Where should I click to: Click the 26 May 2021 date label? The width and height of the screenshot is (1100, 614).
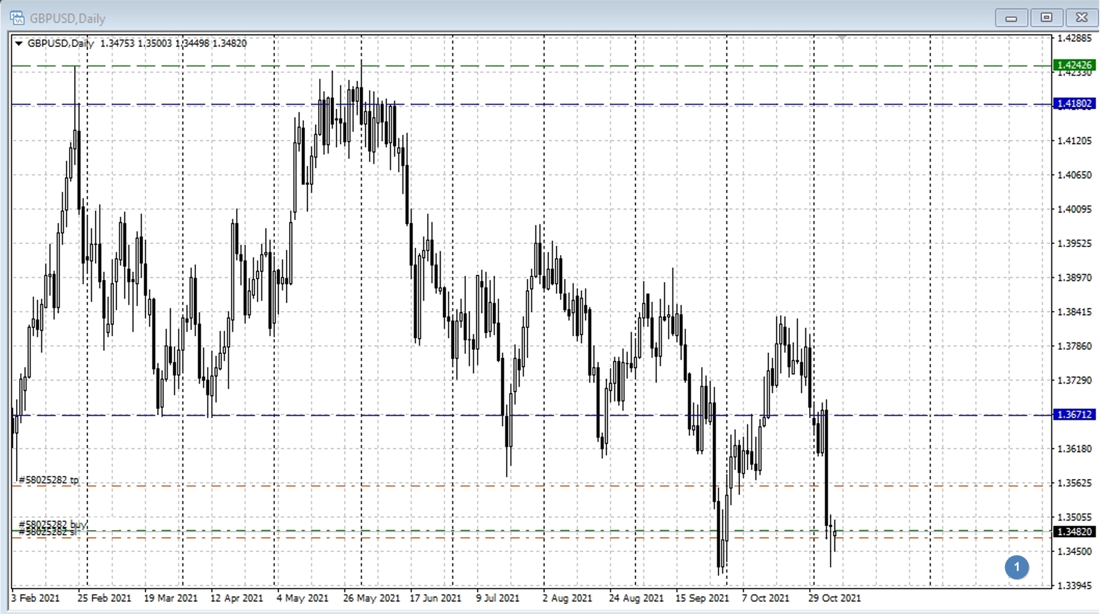point(371,598)
